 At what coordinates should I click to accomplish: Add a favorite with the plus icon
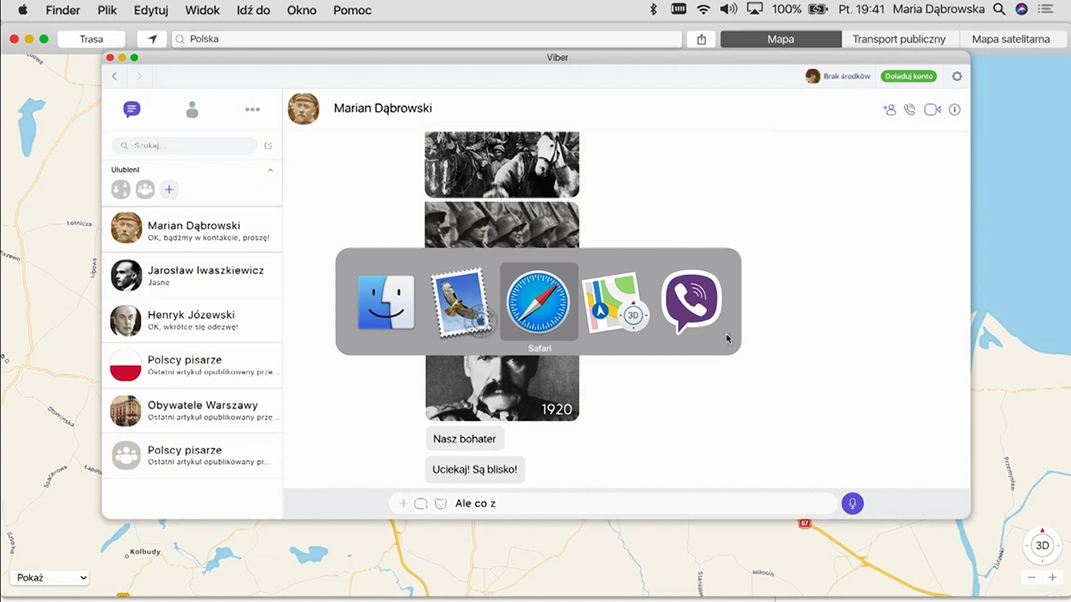coord(169,189)
